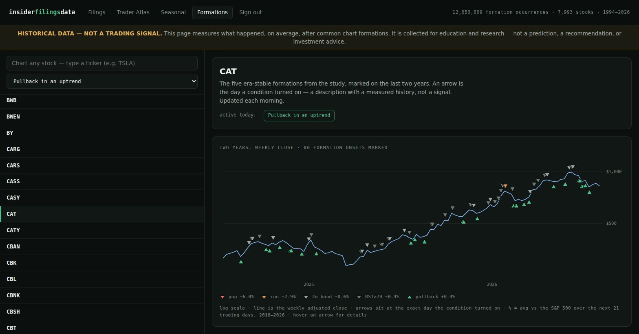Click the green pullback +0.4% legend triangle
This screenshot has width=639, height=334.
click(x=410, y=297)
